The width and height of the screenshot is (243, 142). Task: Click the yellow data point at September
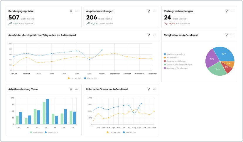click(x=115, y=53)
